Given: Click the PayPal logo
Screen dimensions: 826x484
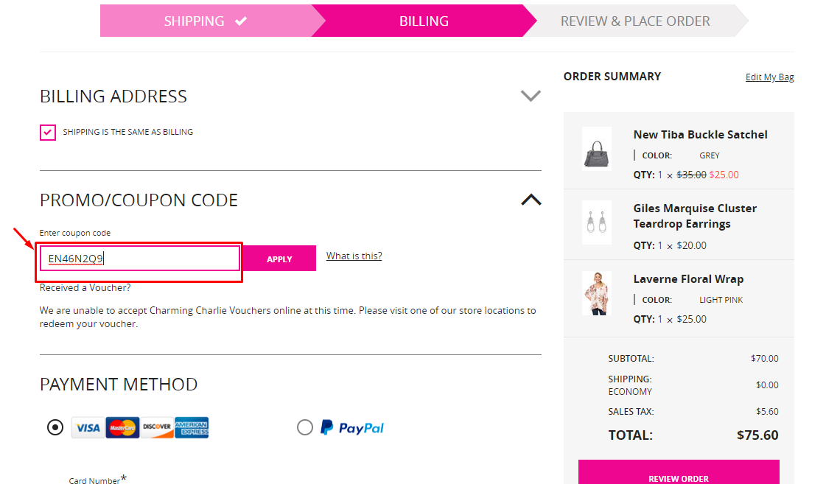Looking at the screenshot, I should click(352, 428).
